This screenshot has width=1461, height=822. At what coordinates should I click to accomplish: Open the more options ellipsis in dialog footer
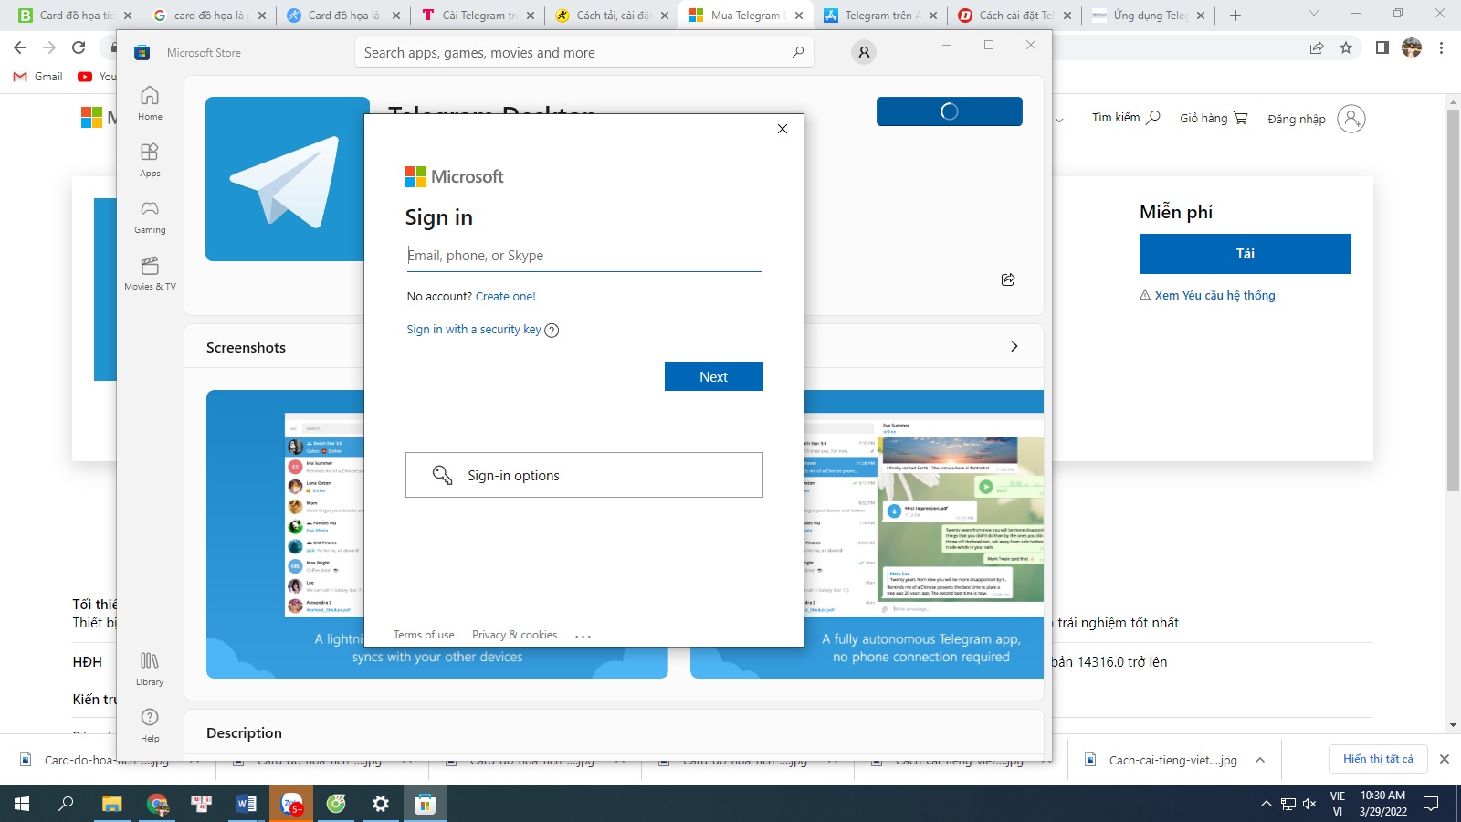tap(583, 636)
